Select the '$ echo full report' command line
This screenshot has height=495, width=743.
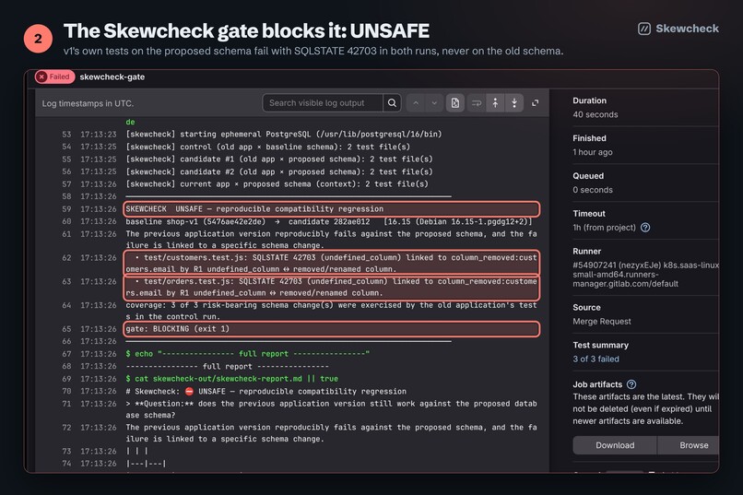pyautogui.click(x=247, y=354)
